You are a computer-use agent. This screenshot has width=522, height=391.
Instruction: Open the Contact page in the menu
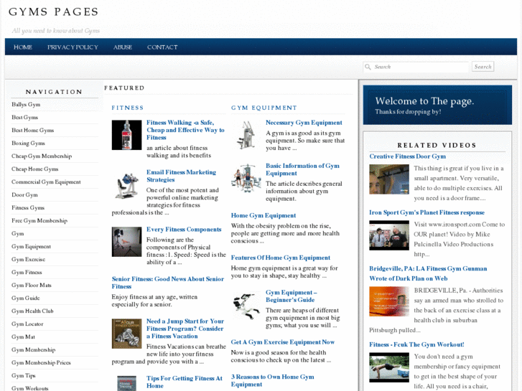(162, 47)
